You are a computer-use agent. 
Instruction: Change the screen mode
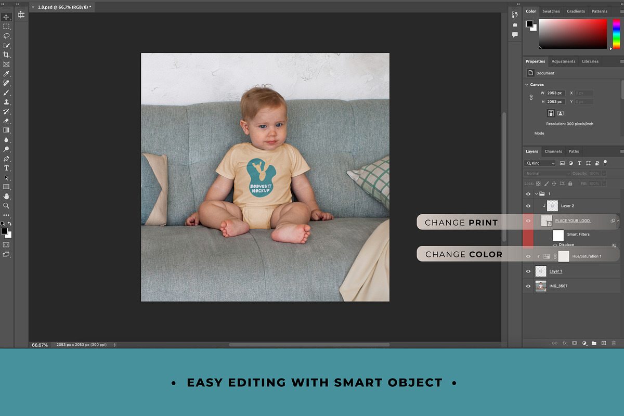coord(6,254)
